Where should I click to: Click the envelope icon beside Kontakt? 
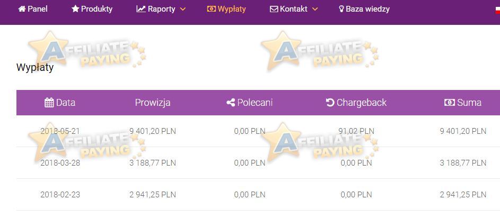[274, 9]
